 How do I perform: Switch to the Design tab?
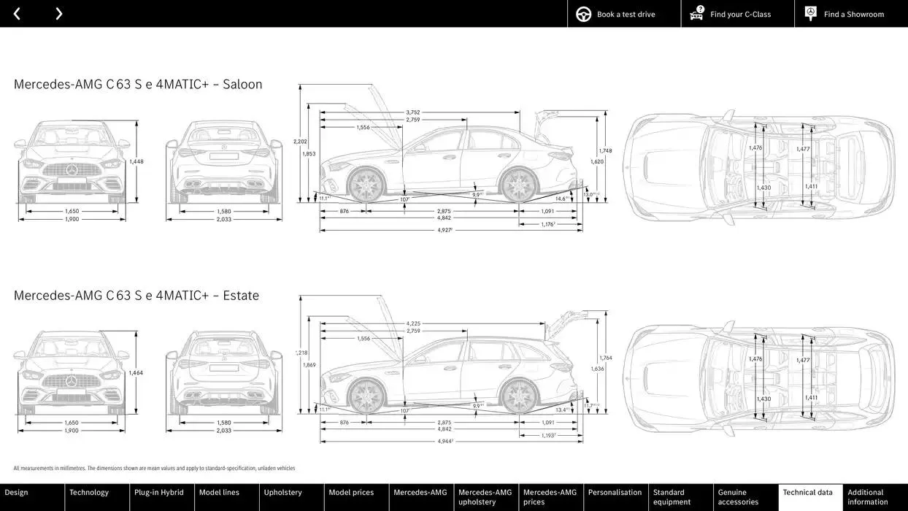coord(17,492)
